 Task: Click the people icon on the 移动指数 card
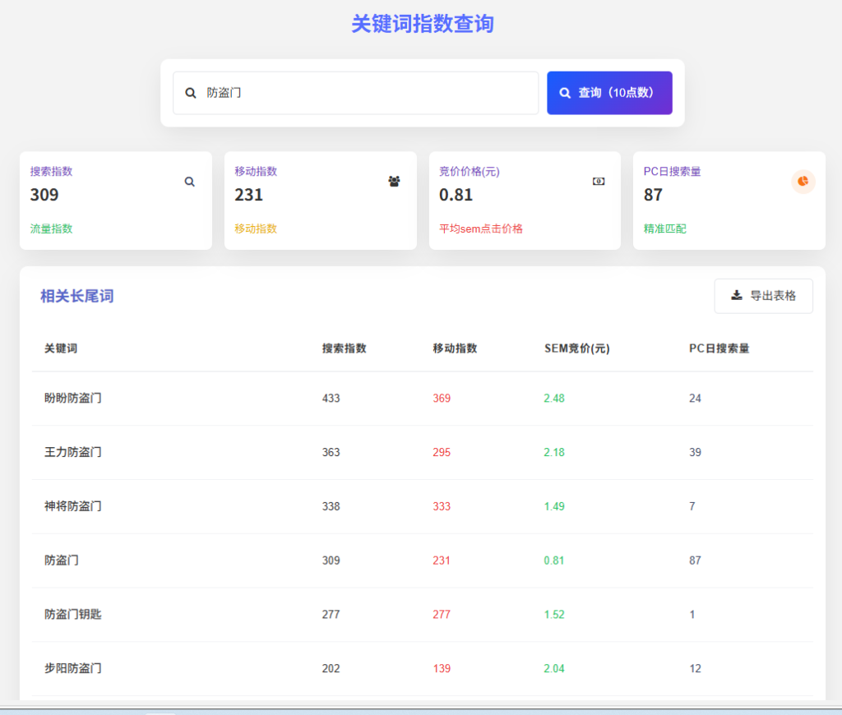point(394,181)
